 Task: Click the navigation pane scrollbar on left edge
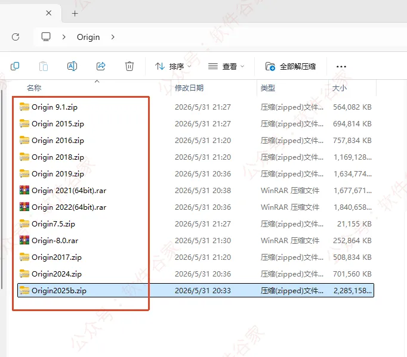tap(2, 190)
